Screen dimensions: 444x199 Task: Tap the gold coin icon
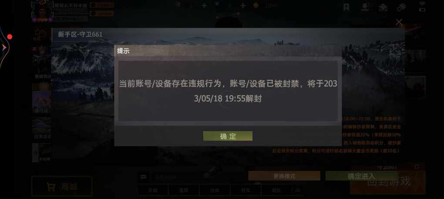[256, 5]
